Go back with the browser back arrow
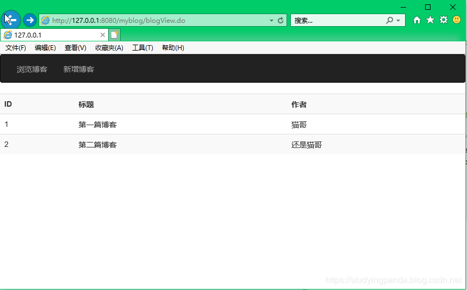The width and height of the screenshot is (467, 290). coord(11,20)
